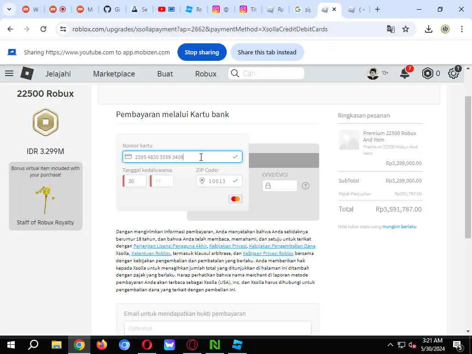472x354 pixels.
Task: Click the ZIP Code field
Action: [219, 181]
